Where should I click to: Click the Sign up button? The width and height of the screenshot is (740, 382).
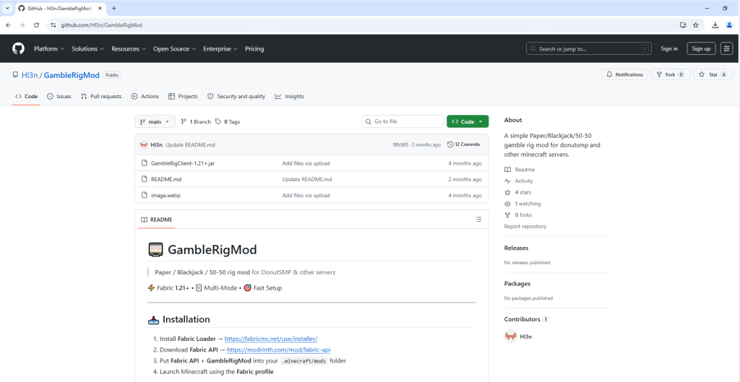tap(701, 48)
